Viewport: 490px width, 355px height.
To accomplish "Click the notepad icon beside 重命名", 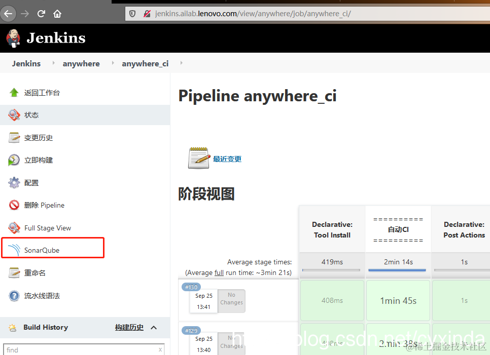I will [x=14, y=272].
